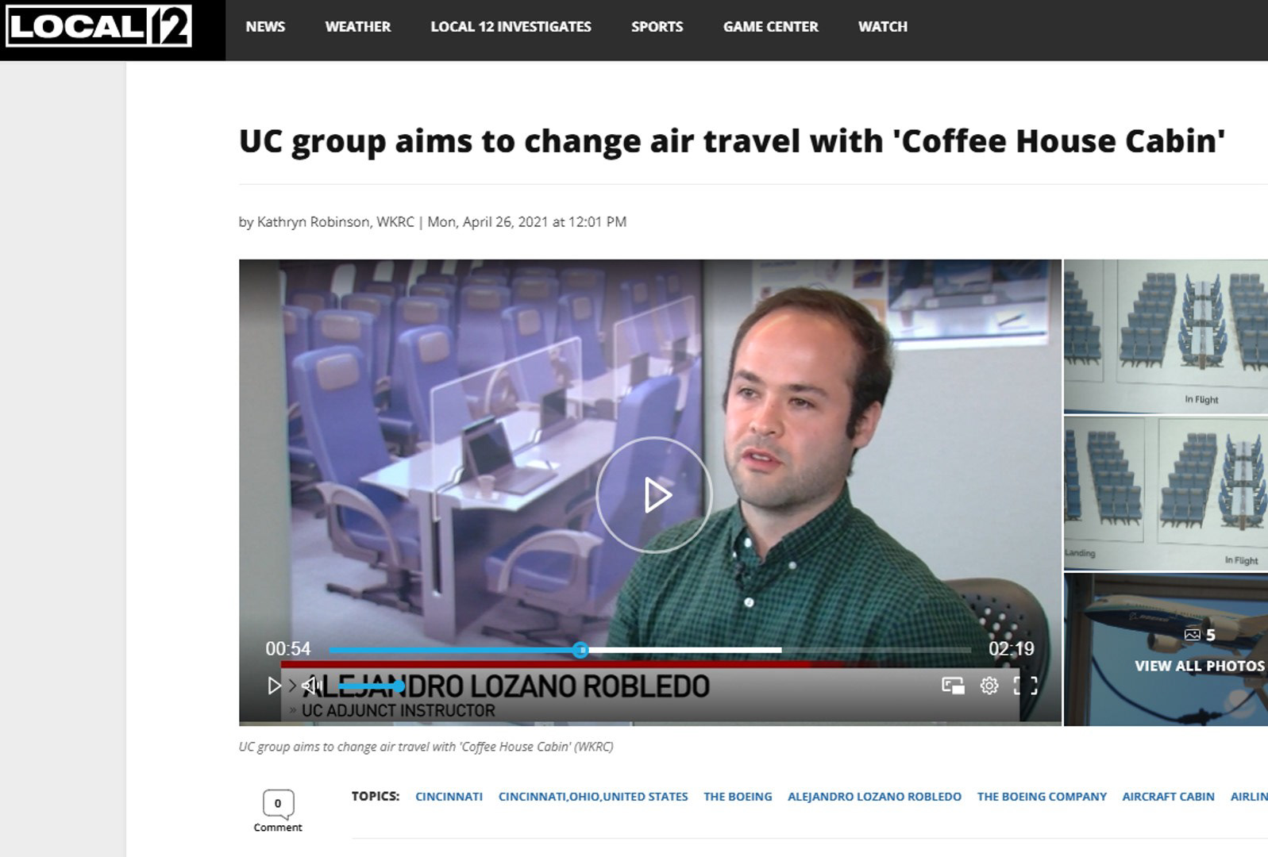
Task: Open the In Flight seating layout thumbnail
Action: (1166, 336)
